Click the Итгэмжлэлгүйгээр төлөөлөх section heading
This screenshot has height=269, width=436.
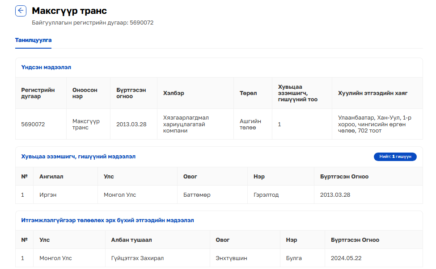107,220
